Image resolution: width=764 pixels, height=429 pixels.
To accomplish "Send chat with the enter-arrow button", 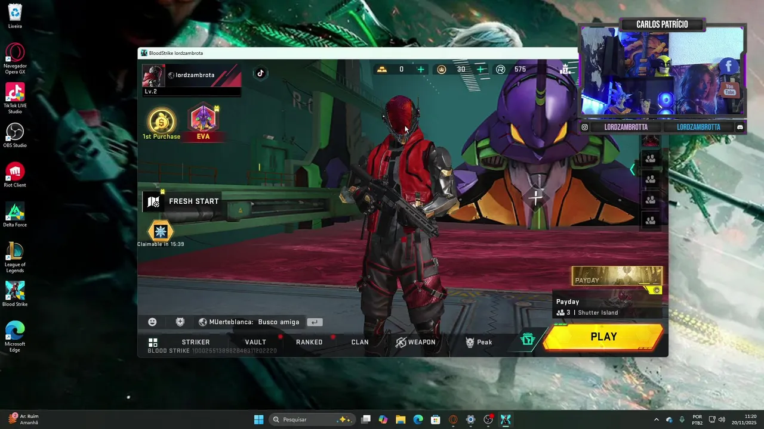I will point(315,322).
